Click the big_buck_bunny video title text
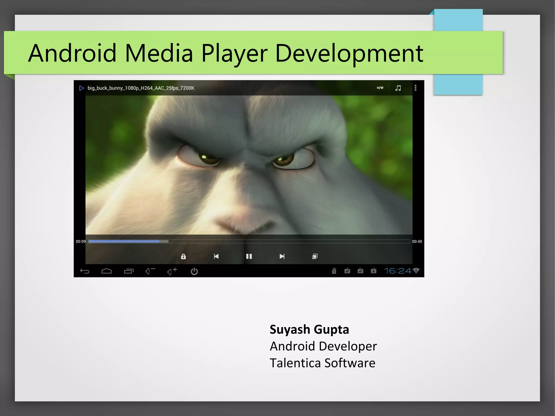 click(141, 88)
